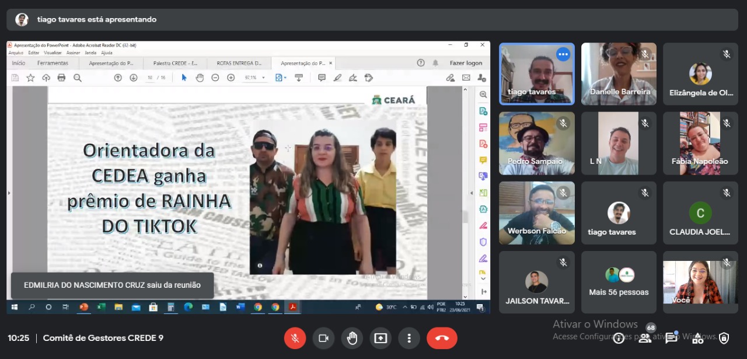This screenshot has height=359, width=747.
Task: Open Word from the Windows taskbar
Action: coord(240,307)
